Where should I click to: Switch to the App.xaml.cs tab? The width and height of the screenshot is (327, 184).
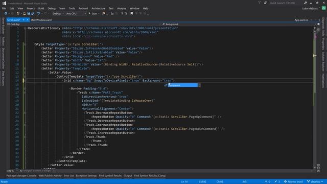tap(301, 20)
